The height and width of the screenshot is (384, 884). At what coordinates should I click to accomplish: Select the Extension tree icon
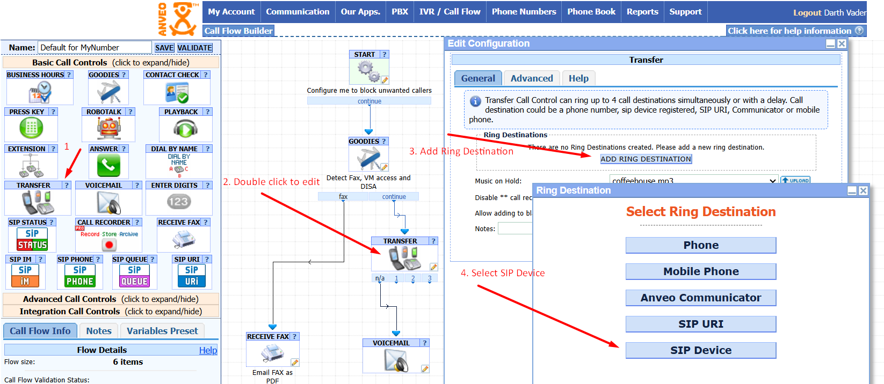click(x=31, y=166)
